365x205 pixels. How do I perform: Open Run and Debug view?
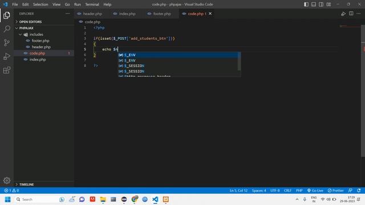coord(6,56)
